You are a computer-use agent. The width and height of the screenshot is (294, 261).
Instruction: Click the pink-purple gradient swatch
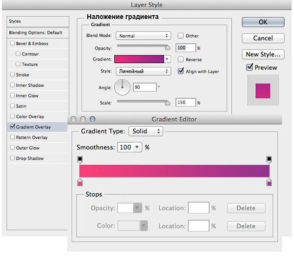coord(139,59)
